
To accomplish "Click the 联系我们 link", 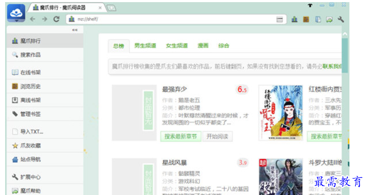I will pos(332,67).
